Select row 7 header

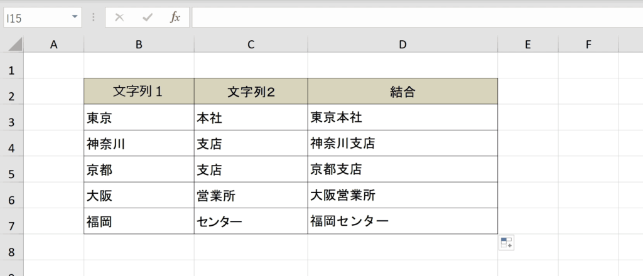11,226
